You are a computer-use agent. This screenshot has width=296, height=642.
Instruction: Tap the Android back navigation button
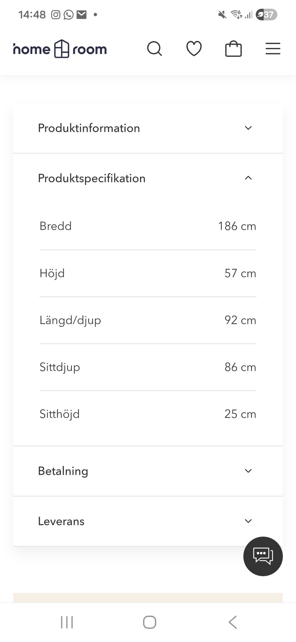[x=233, y=622]
